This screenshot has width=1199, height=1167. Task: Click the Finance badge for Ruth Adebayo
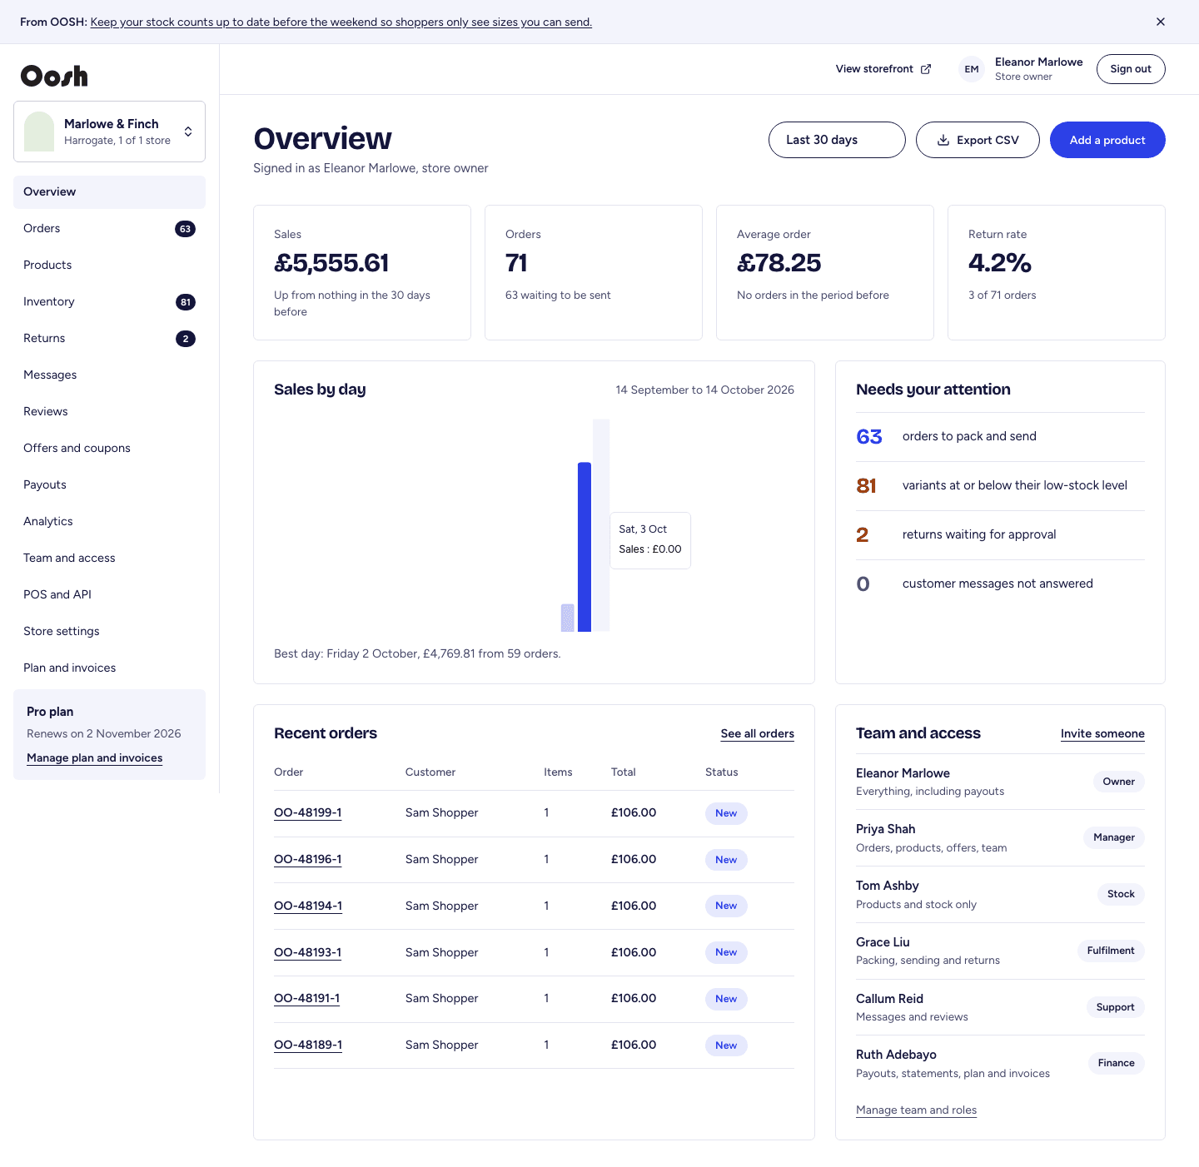coord(1116,1063)
